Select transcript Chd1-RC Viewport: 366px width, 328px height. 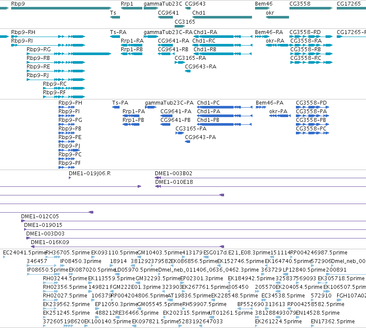[x=222, y=45]
